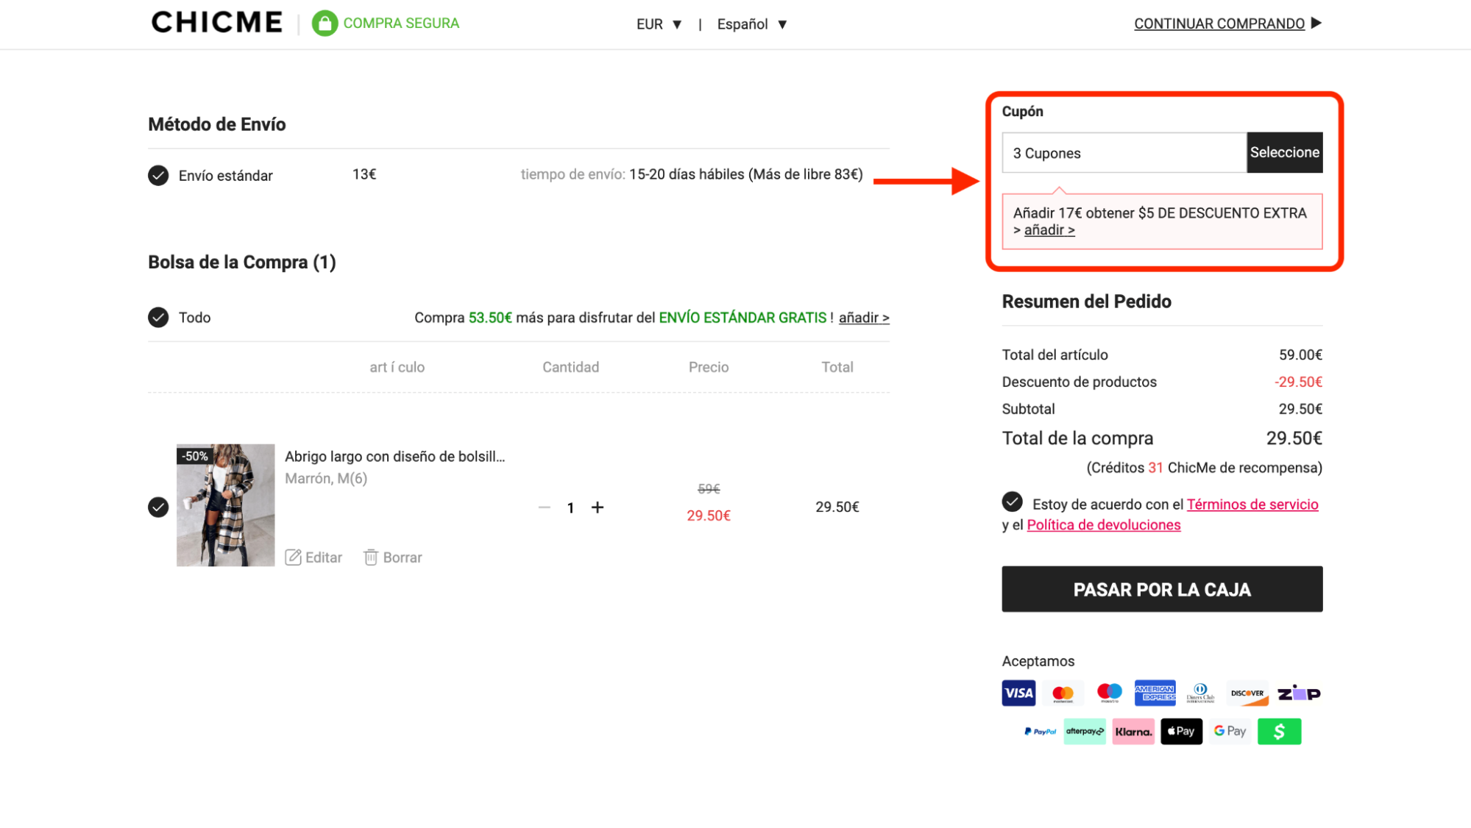This screenshot has width=1471, height=828.
Task: Click the Mastercard payment icon
Action: pyautogui.click(x=1063, y=693)
